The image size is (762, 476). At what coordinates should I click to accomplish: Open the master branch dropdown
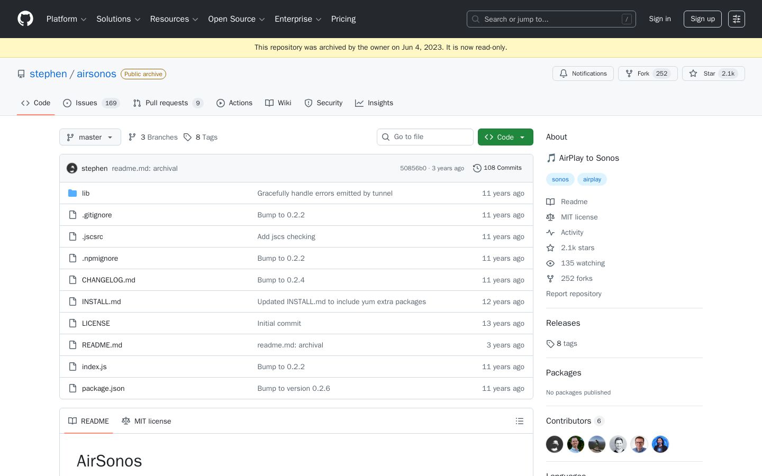tap(90, 137)
